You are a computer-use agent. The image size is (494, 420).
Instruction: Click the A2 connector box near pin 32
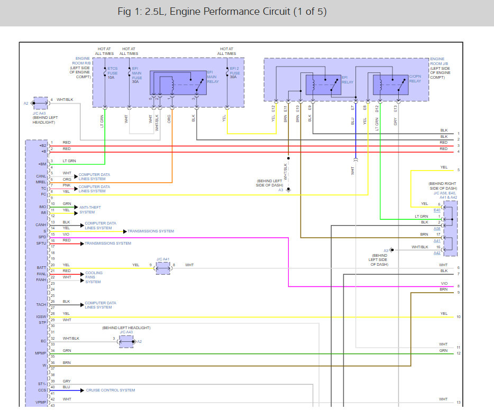[126, 342]
